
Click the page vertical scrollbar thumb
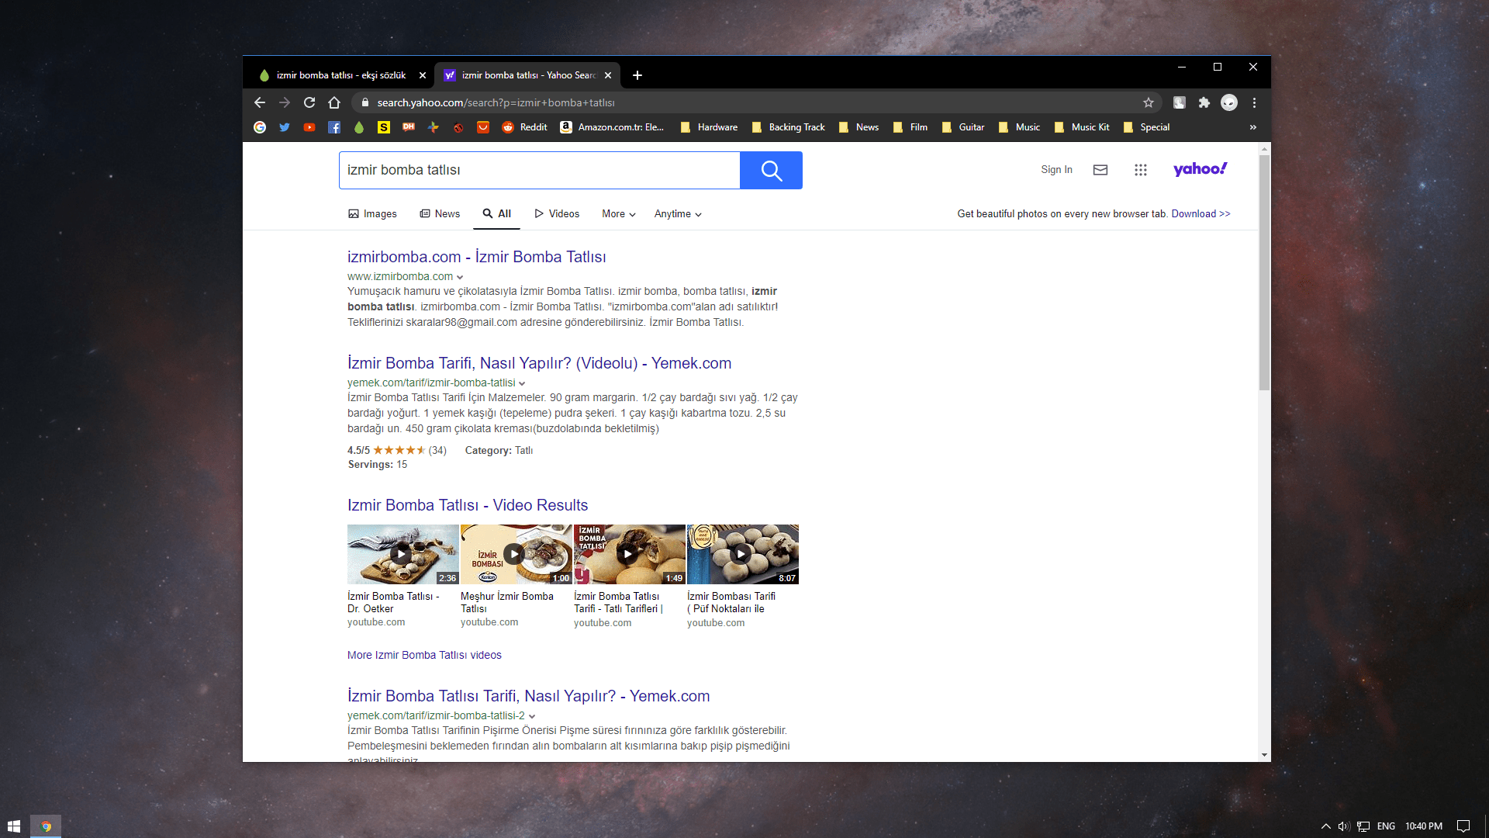tap(1264, 272)
